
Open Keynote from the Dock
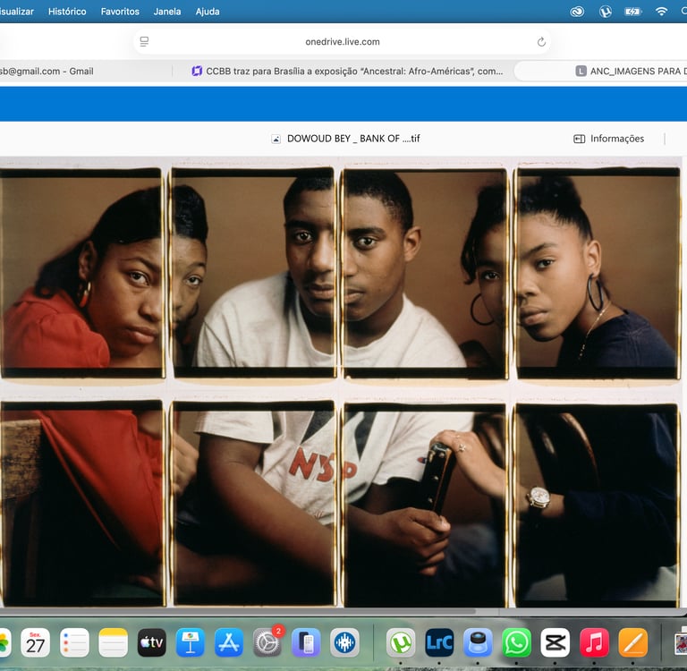191,642
